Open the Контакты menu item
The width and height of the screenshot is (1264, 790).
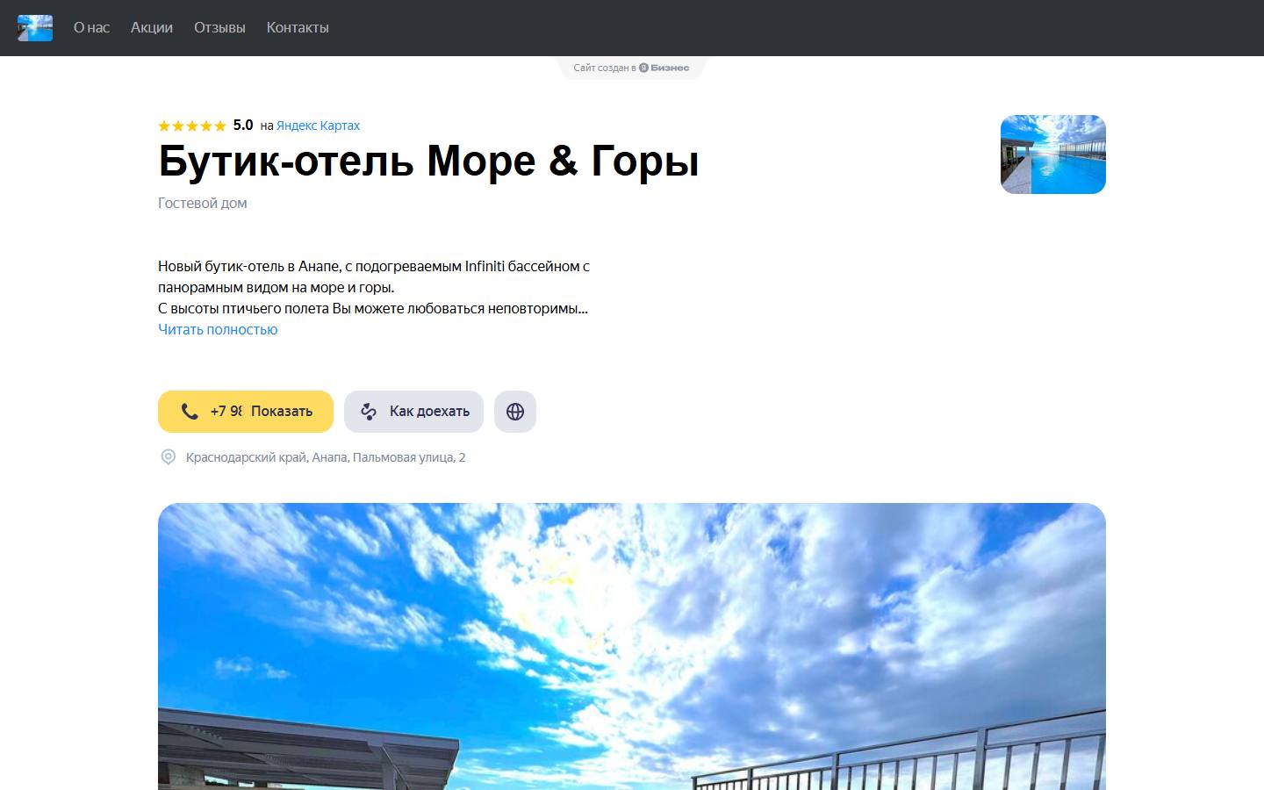(298, 28)
